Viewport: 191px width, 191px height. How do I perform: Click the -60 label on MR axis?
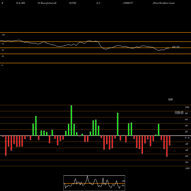tap(186, 156)
